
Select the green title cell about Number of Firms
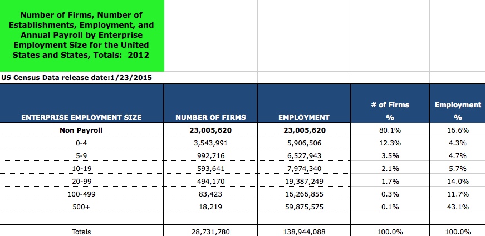point(82,36)
